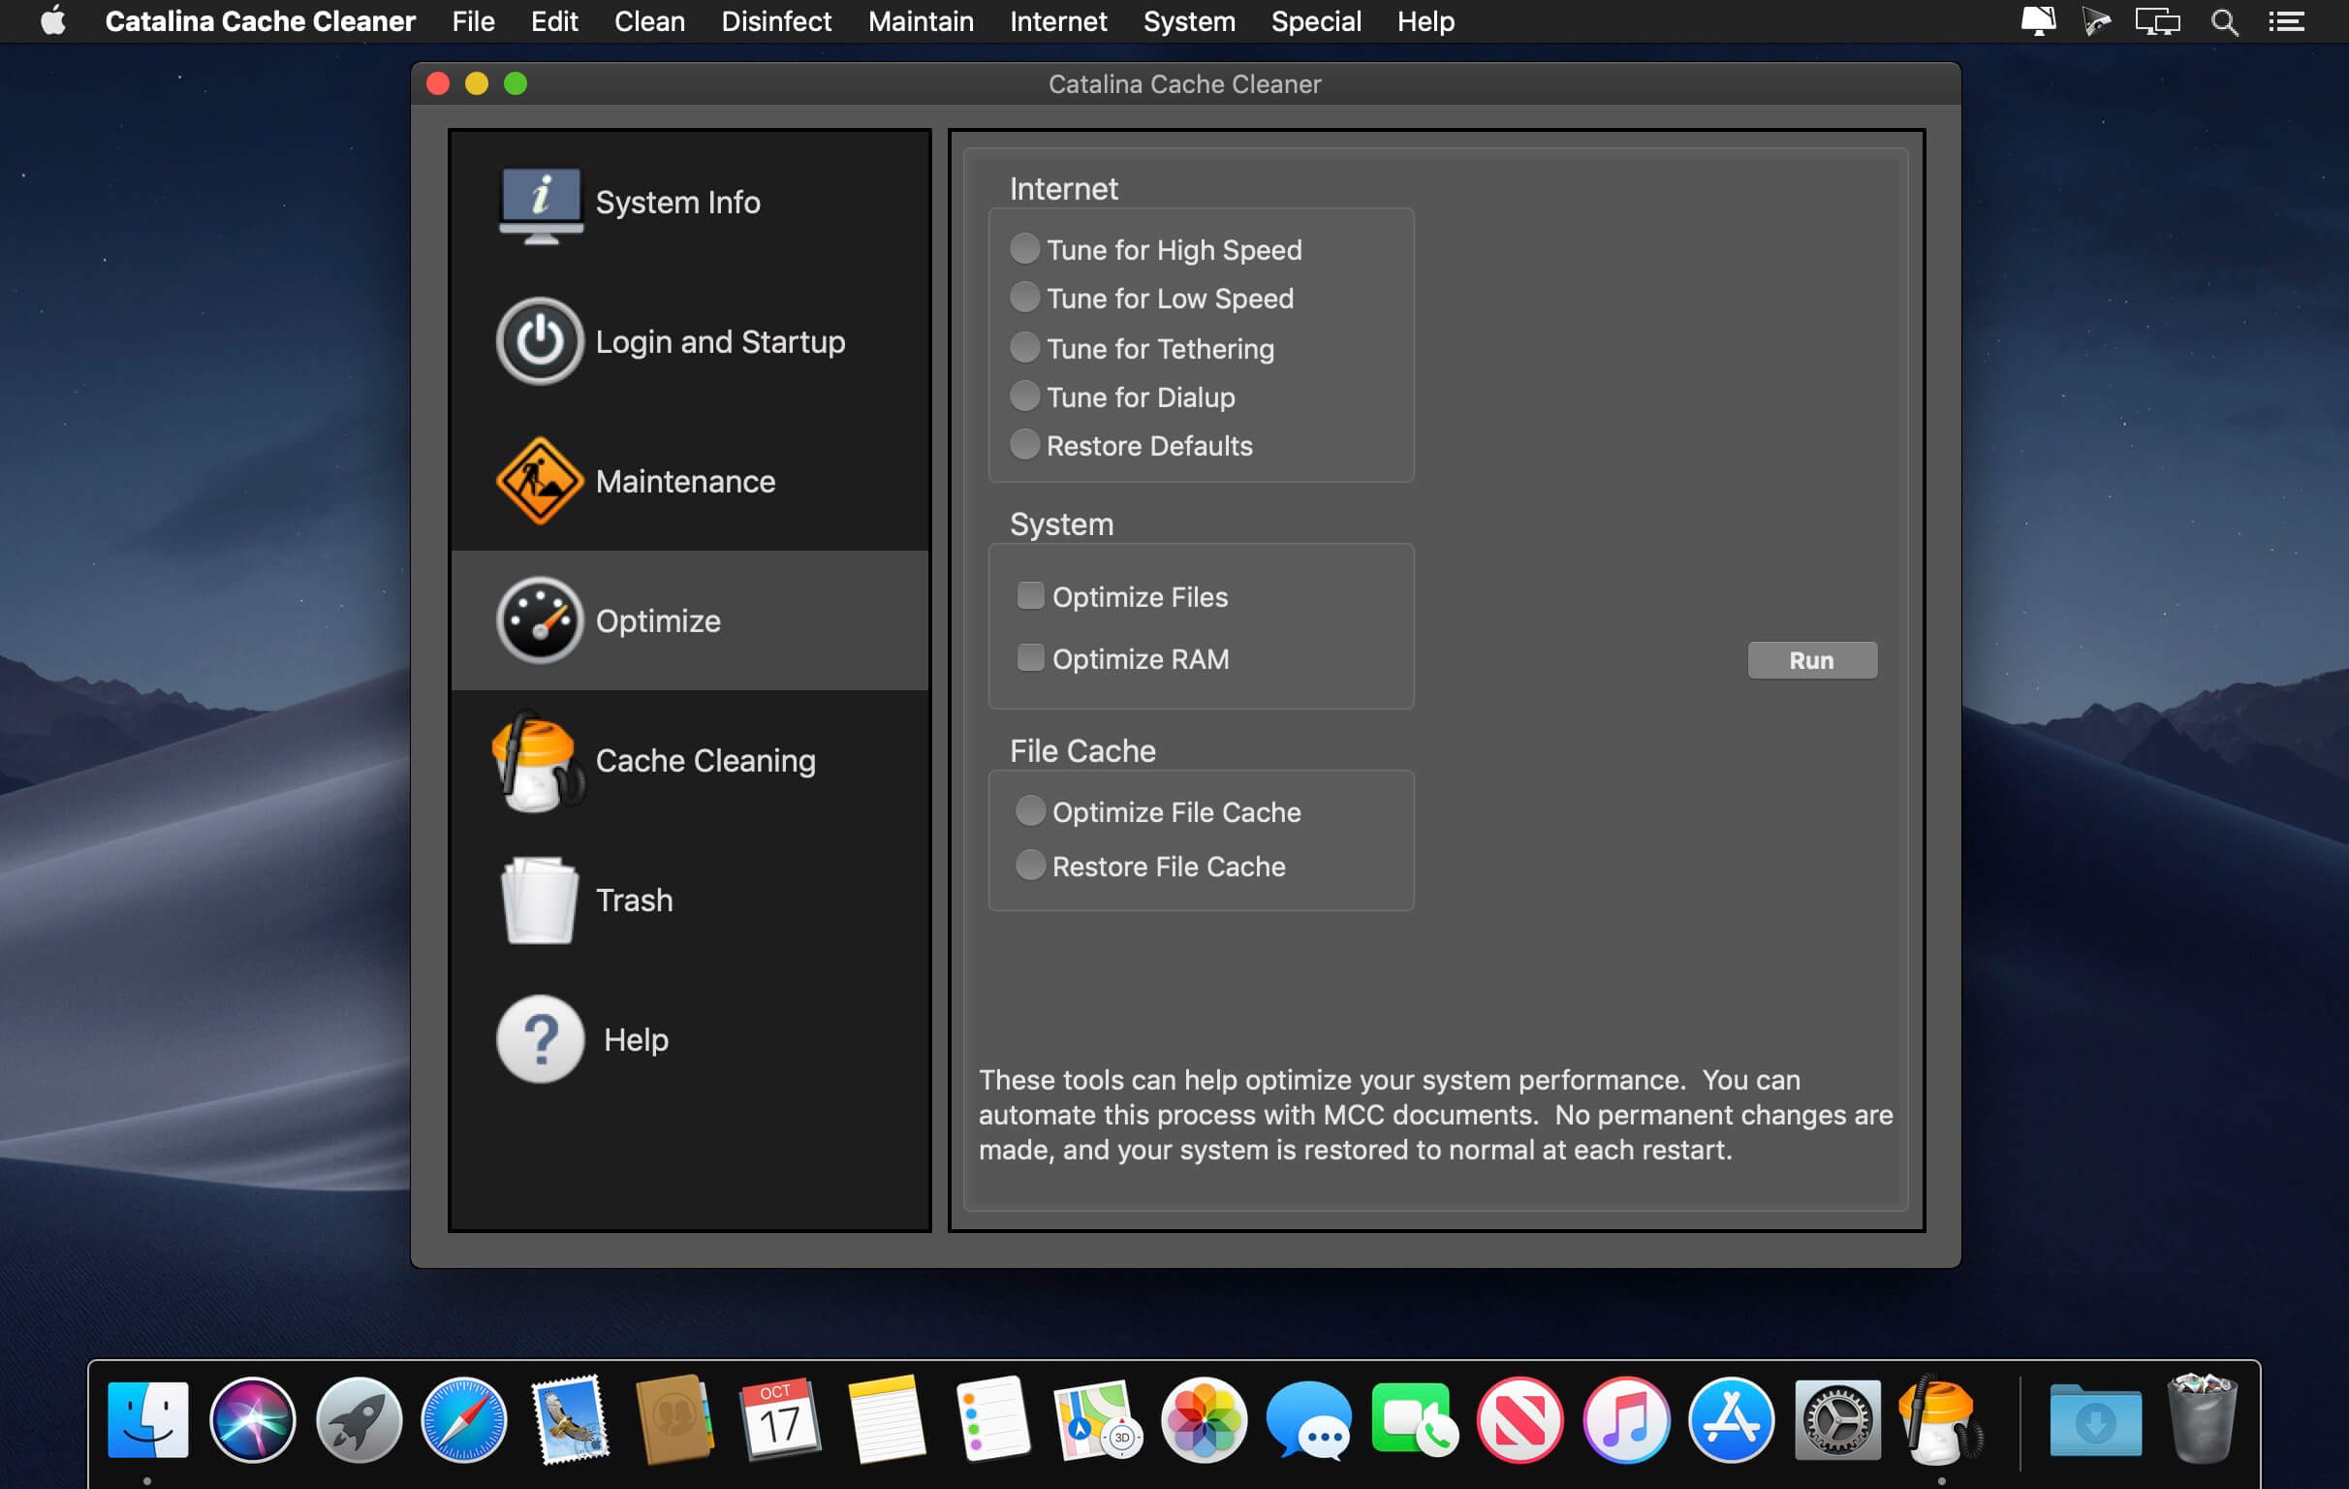Select Tune for Low Speed option
The width and height of the screenshot is (2349, 1489).
(x=1152, y=298)
